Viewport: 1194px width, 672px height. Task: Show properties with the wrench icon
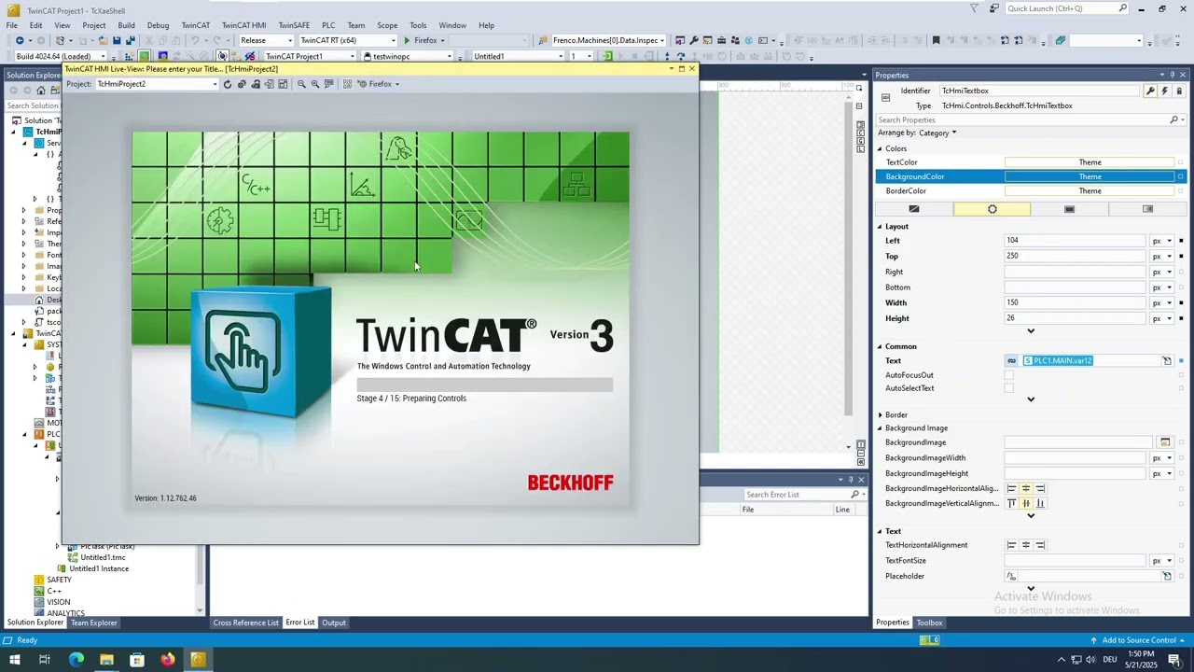click(1150, 91)
